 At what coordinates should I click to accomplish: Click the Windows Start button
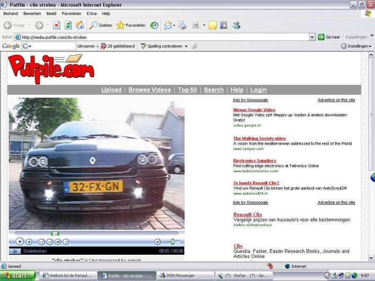[x=18, y=276]
